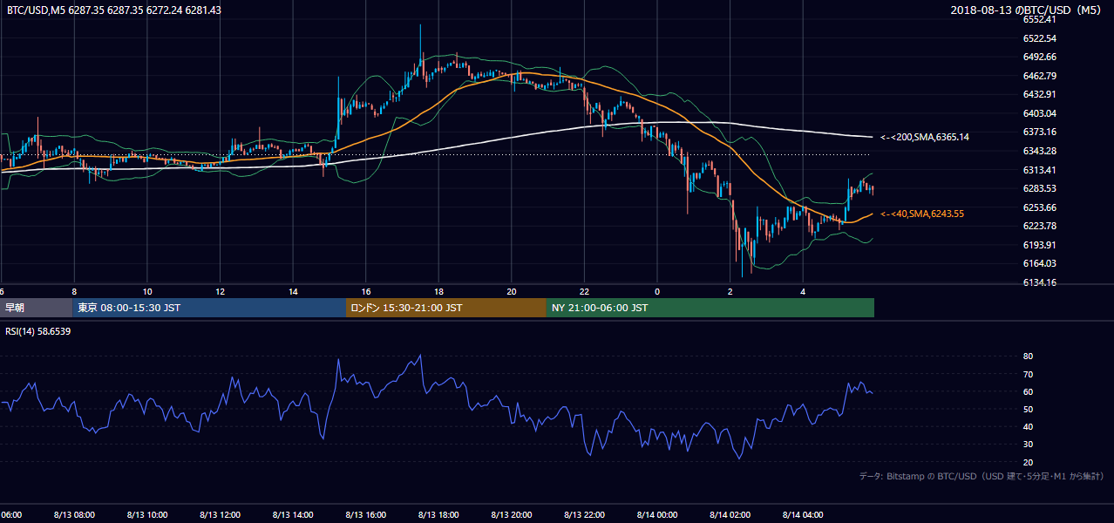
Task: Click price axis label 6253.66
Action: click(x=1040, y=207)
